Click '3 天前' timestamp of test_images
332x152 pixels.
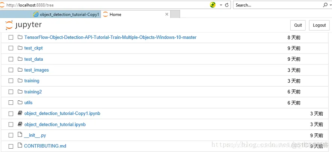coord(294,70)
